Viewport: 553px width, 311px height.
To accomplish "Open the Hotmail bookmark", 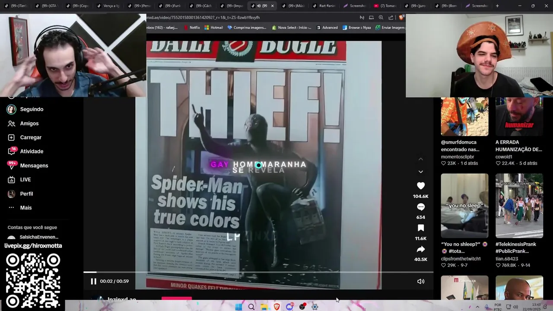I will click(214, 28).
